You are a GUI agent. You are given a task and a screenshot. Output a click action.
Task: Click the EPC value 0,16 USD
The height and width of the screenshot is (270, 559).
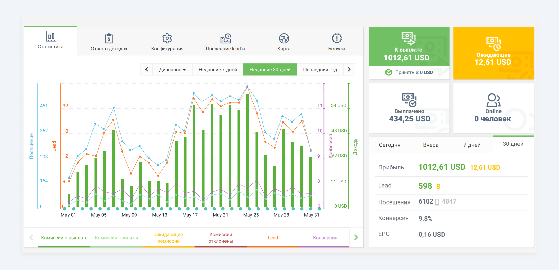pyautogui.click(x=432, y=234)
